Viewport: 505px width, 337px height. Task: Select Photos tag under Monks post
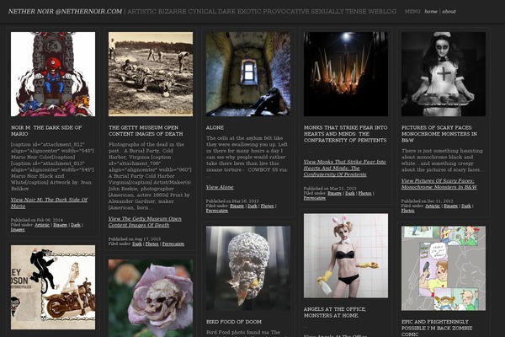[365, 194]
